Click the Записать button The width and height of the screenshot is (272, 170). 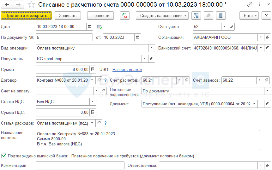68,15
